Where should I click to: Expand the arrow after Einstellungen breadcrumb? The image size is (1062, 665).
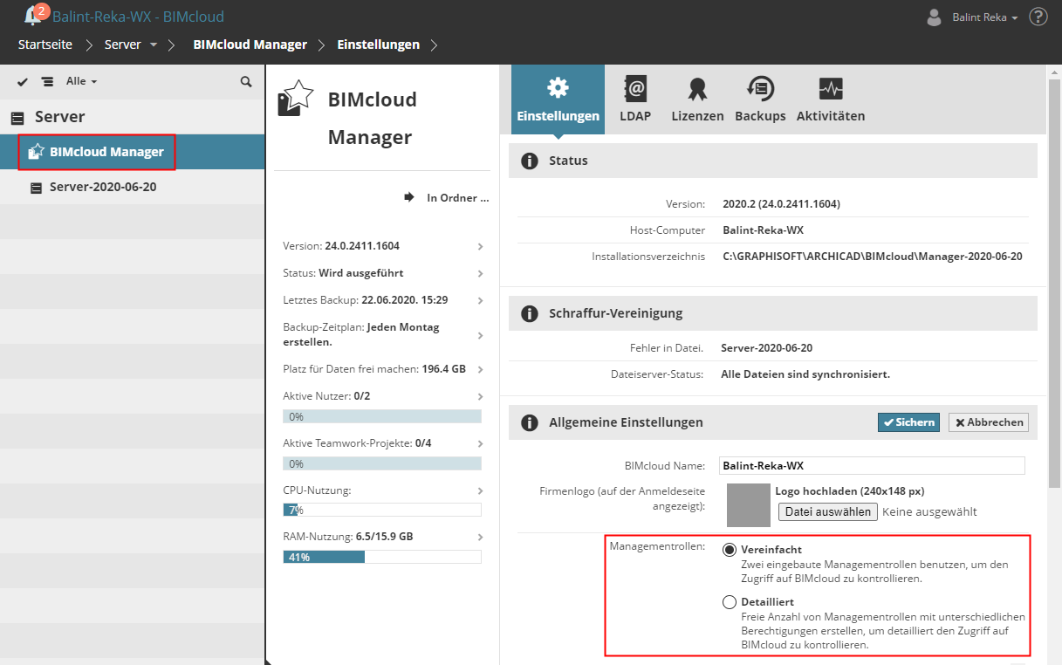click(x=434, y=45)
